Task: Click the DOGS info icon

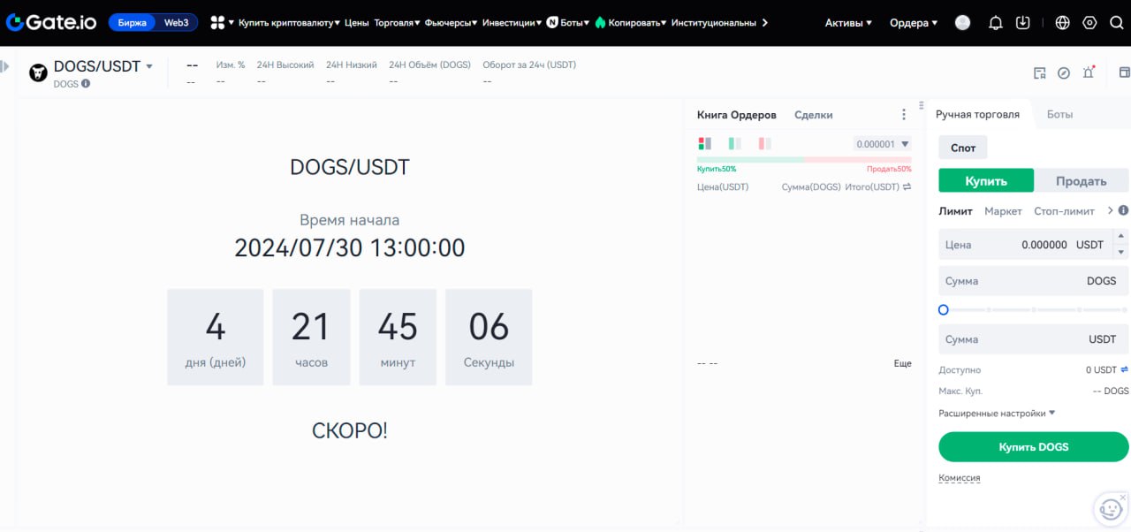Action: click(86, 84)
